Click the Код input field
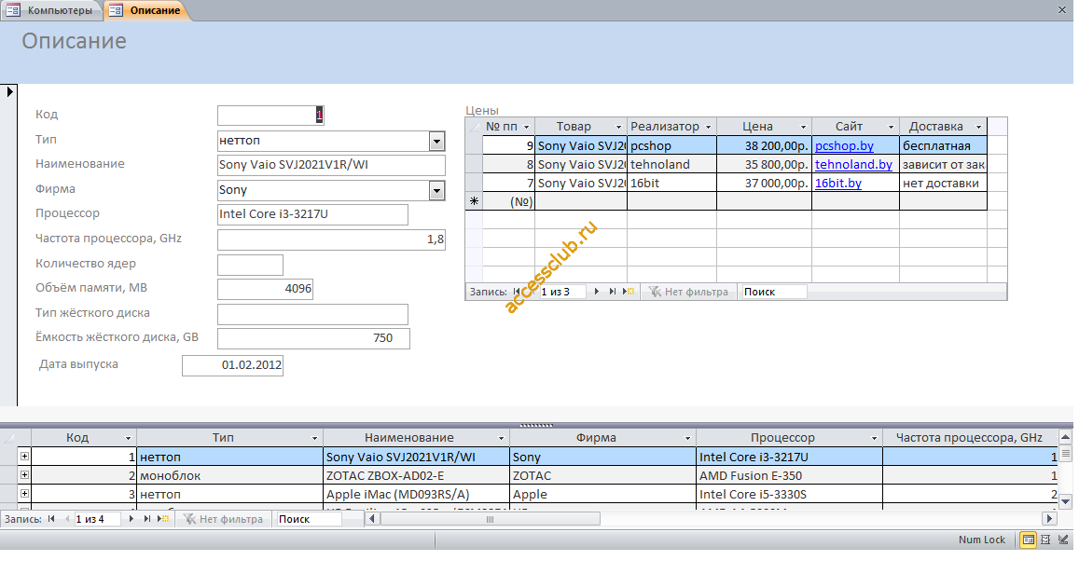 point(270,116)
